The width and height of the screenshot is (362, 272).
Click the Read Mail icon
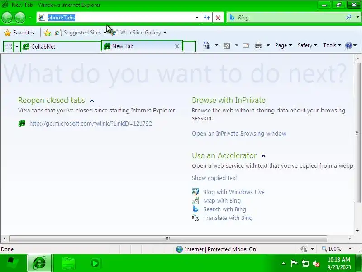[x=246, y=45]
